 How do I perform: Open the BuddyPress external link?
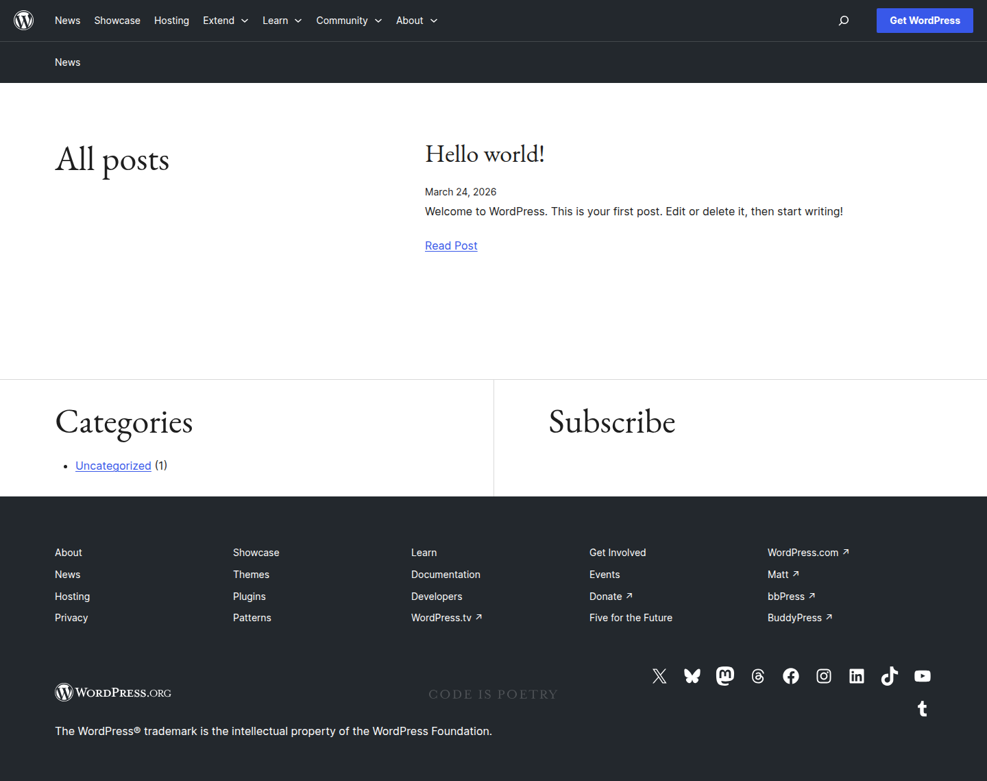(800, 618)
